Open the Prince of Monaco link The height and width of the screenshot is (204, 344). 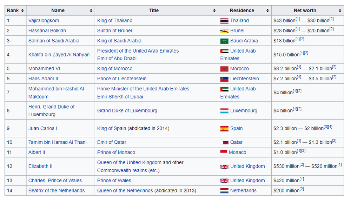(x=116, y=152)
